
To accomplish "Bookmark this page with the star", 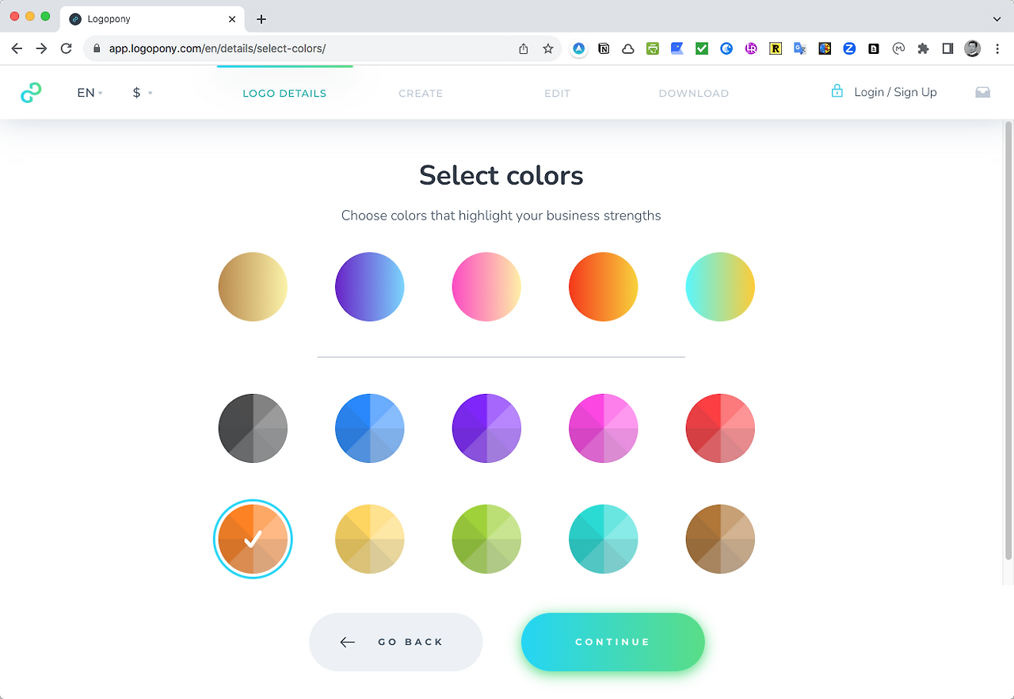I will (x=548, y=48).
